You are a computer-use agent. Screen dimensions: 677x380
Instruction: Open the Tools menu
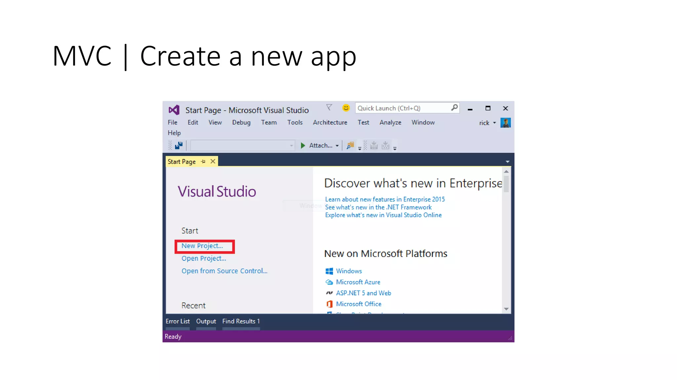(x=295, y=122)
